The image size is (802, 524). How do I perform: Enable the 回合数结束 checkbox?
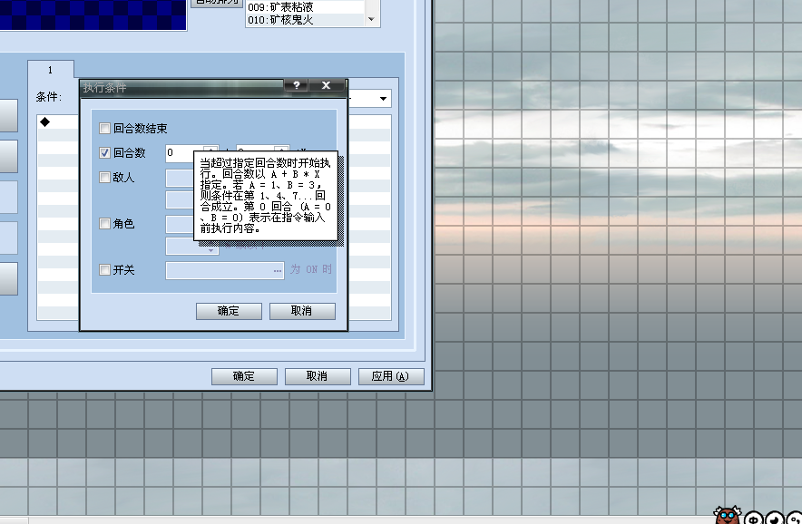[x=105, y=129]
